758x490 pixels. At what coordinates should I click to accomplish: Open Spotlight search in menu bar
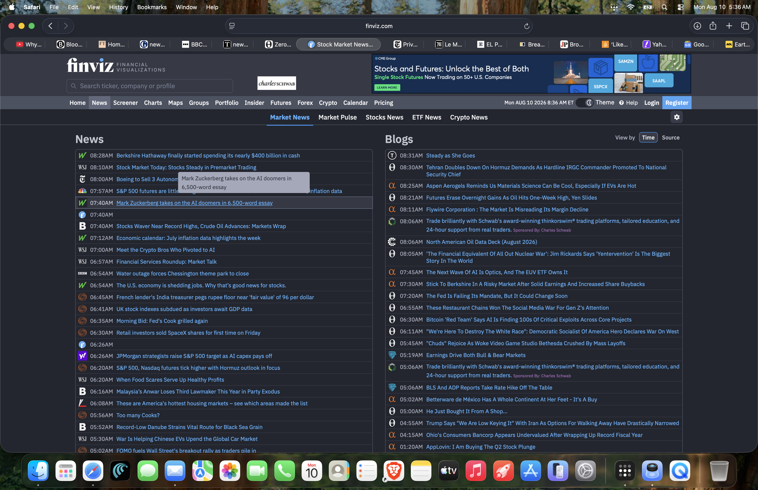coord(664,7)
